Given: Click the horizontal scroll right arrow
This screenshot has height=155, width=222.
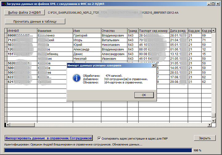Looking at the screenshot, I should (x=210, y=125).
